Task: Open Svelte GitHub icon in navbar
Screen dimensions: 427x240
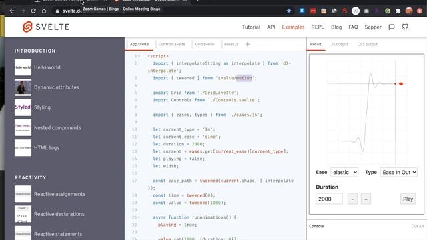Action: pos(405,27)
